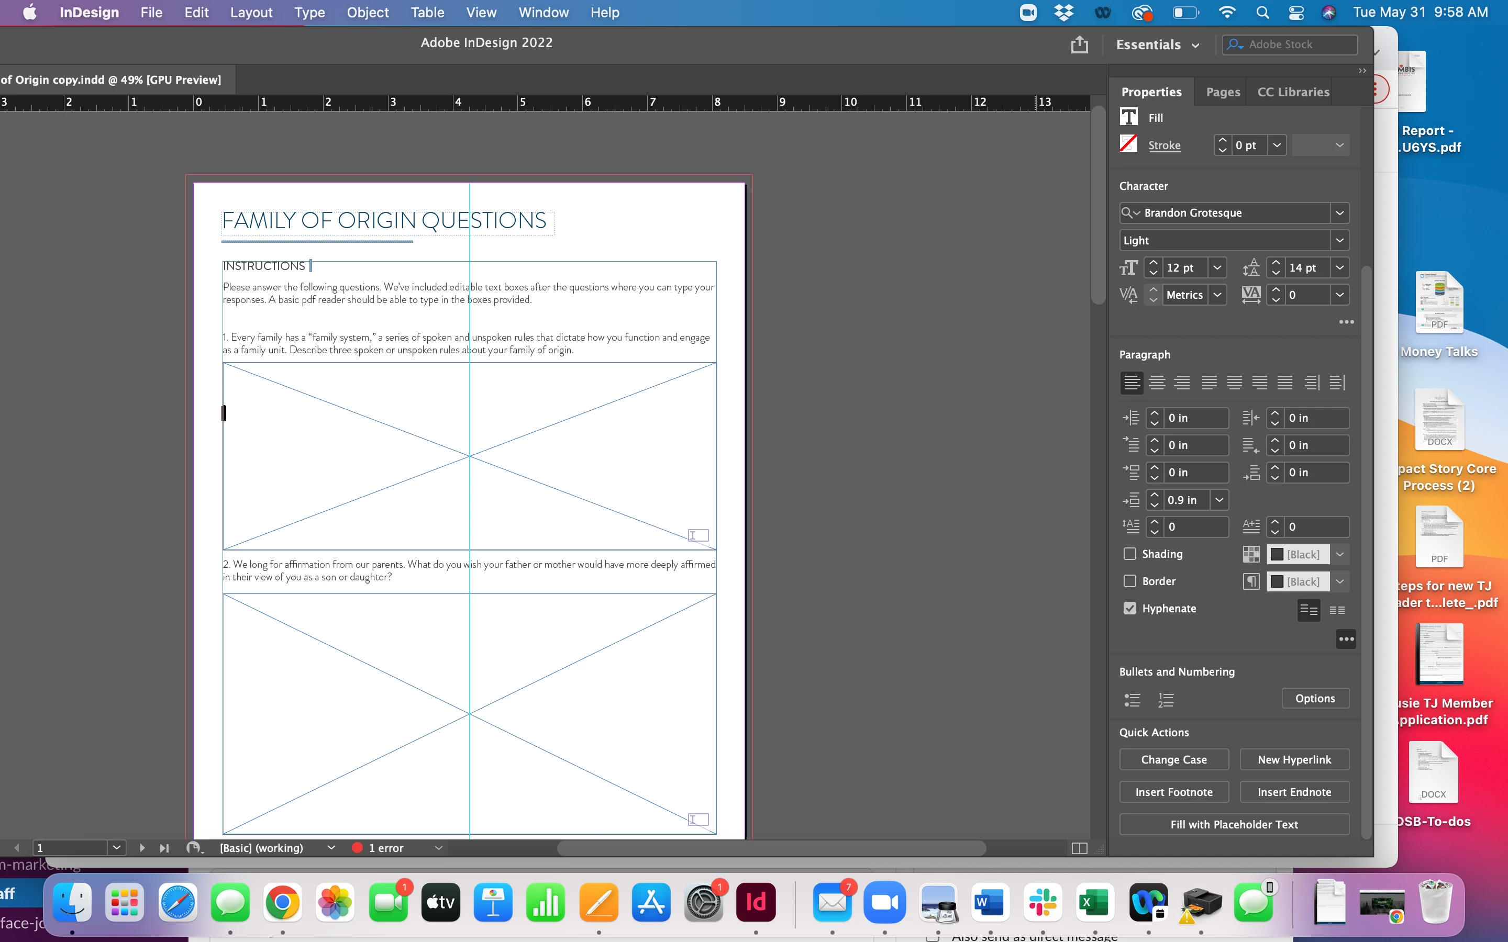Uncheck the Hyphenate checkbox
This screenshot has width=1508, height=942.
click(1130, 608)
